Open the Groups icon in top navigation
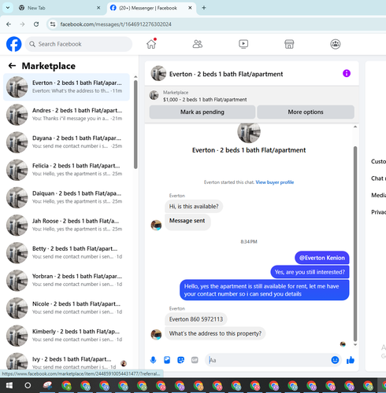The height and width of the screenshot is (393, 386). [x=336, y=44]
